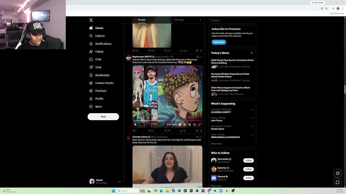Play the Raphousetv video
Image resolution: width=346 pixels, height=194 pixels.
(135, 125)
